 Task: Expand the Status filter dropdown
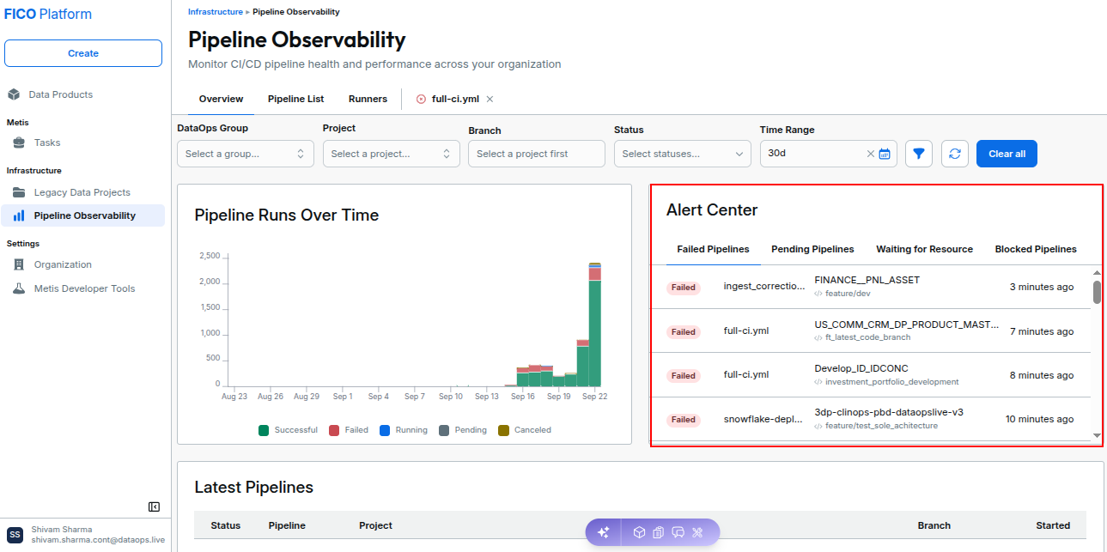coord(683,154)
